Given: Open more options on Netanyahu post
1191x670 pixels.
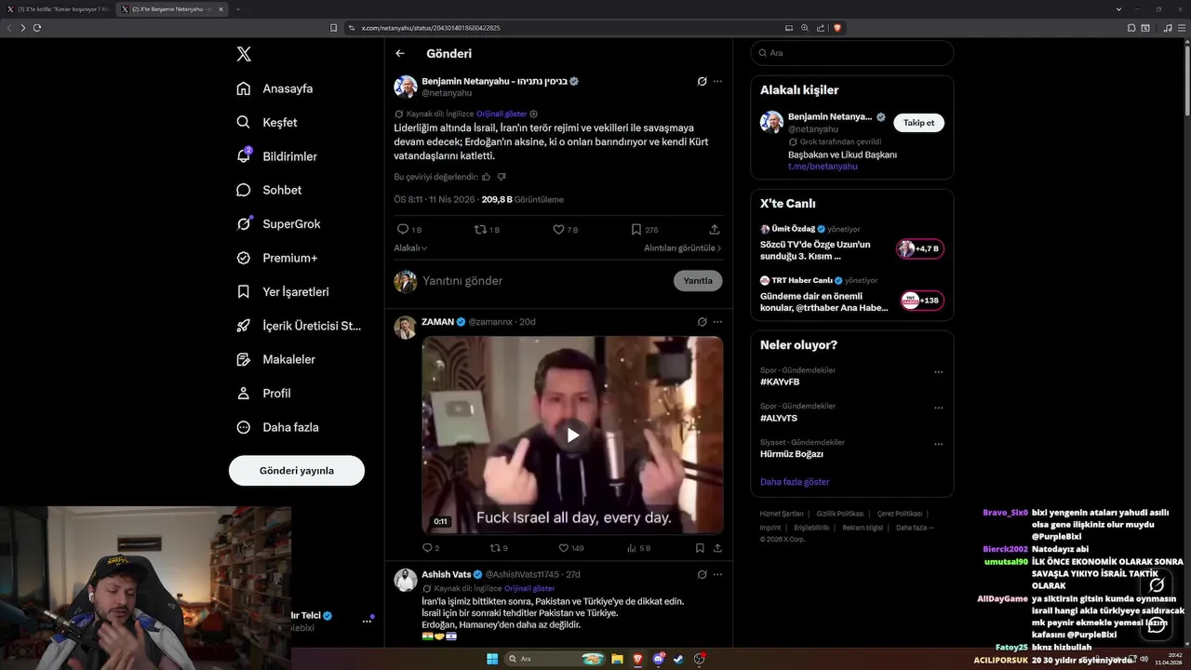Looking at the screenshot, I should coord(717,81).
